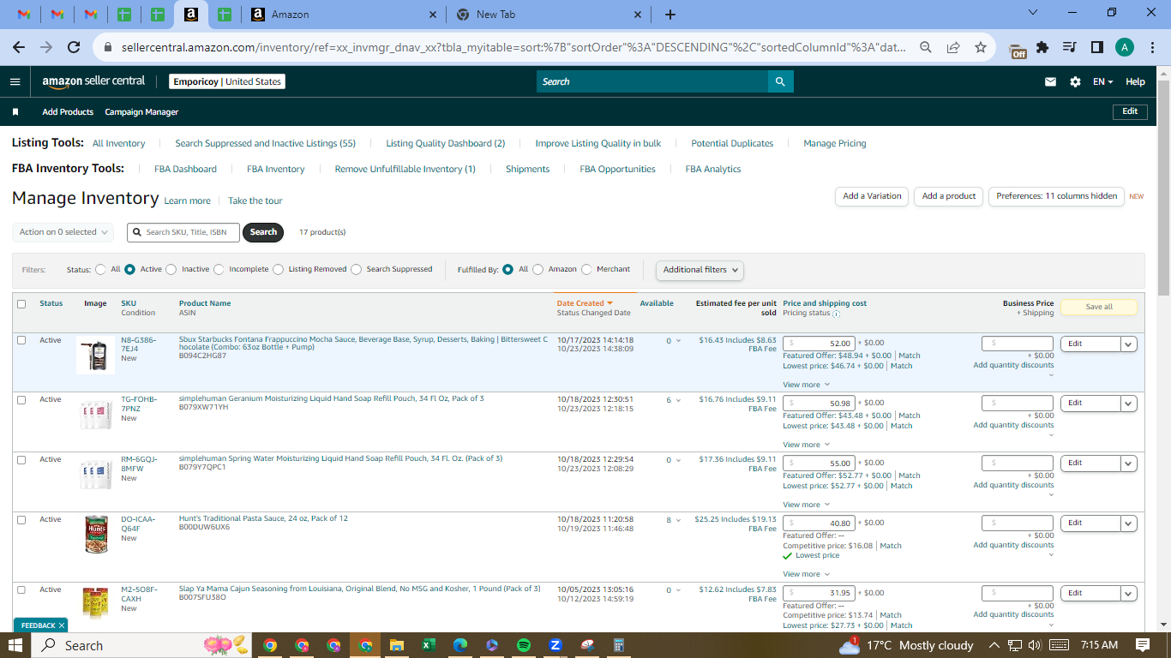
Task: Reload the Seller Central page
Action: (74, 48)
